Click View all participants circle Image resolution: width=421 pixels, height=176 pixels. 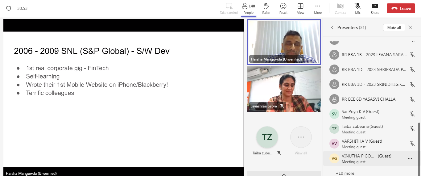(x=301, y=137)
